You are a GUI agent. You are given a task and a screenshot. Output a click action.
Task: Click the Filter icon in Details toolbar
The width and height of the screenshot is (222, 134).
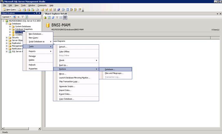[57, 18]
